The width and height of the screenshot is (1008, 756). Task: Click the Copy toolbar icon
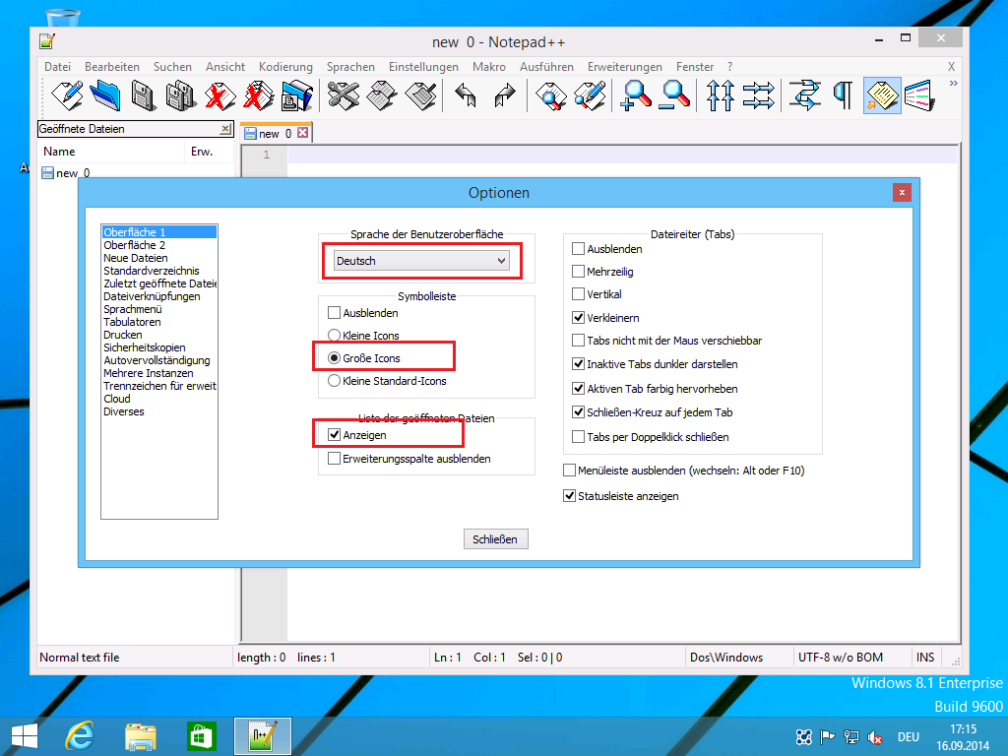point(382,95)
